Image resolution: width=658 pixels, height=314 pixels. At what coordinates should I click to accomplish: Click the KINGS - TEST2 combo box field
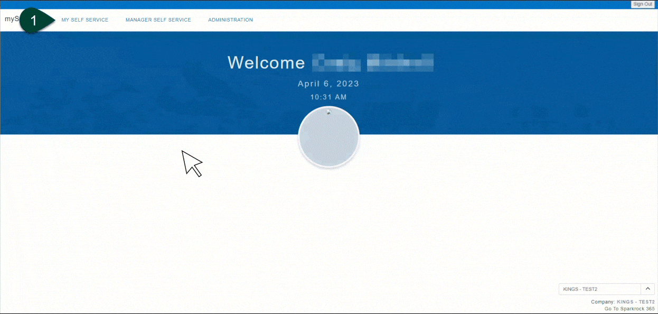pyautogui.click(x=599, y=289)
